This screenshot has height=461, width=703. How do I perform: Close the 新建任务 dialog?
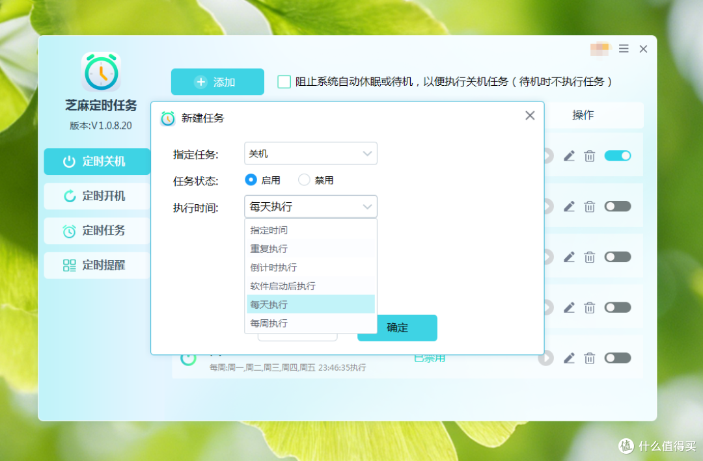coord(529,116)
